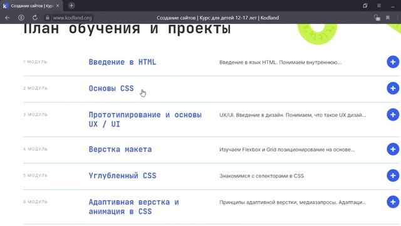Expand module 1 Введение в HTML with plus
401x226 pixels.
coord(393,62)
